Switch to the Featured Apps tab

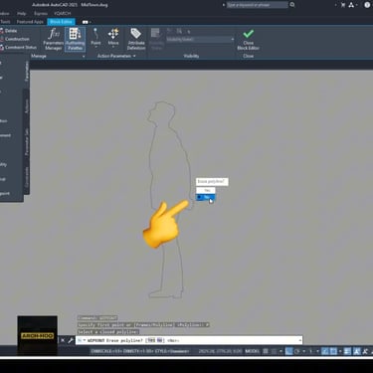click(30, 22)
